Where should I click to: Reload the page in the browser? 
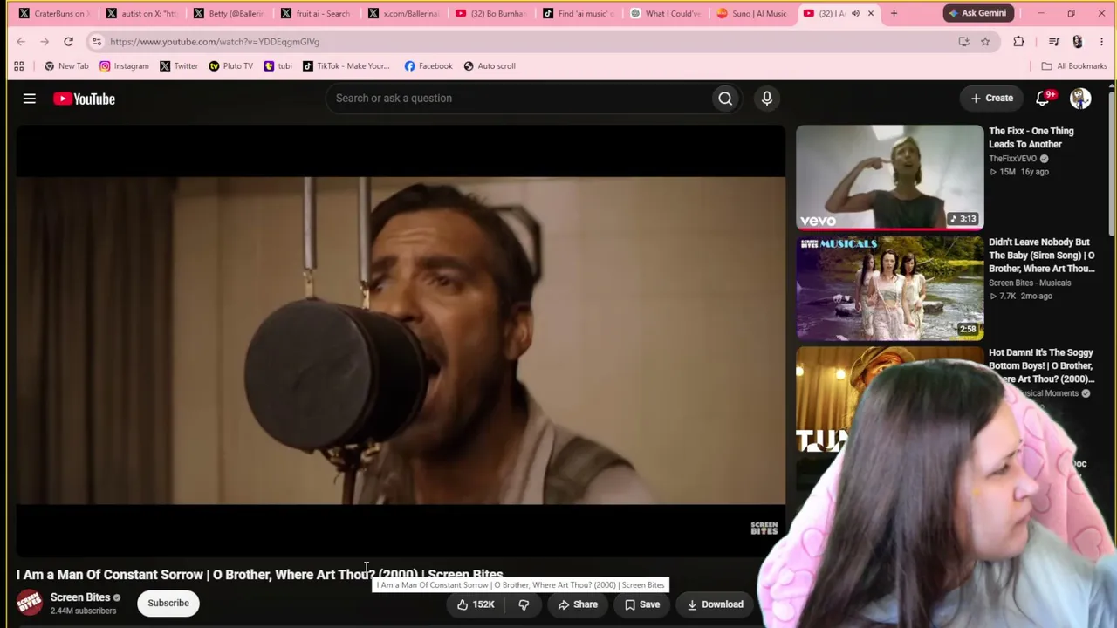pos(68,41)
